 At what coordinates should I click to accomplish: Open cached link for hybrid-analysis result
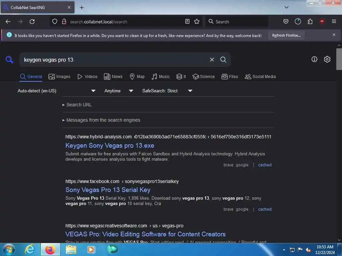[x=265, y=165]
